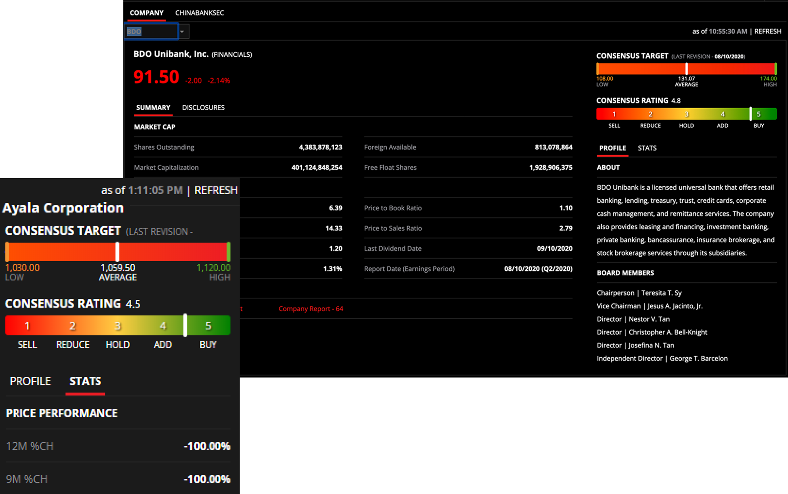Click Independent Director George T. Barcelon

(x=662, y=358)
